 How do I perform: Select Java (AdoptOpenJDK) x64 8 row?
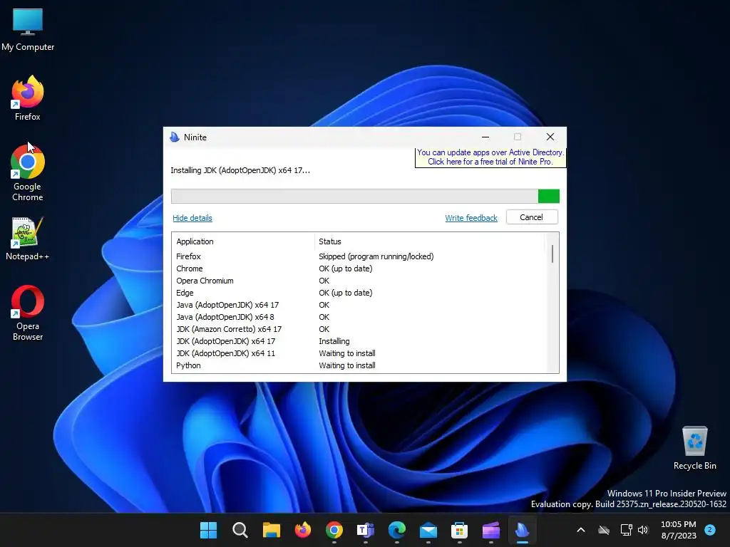tap(359, 317)
